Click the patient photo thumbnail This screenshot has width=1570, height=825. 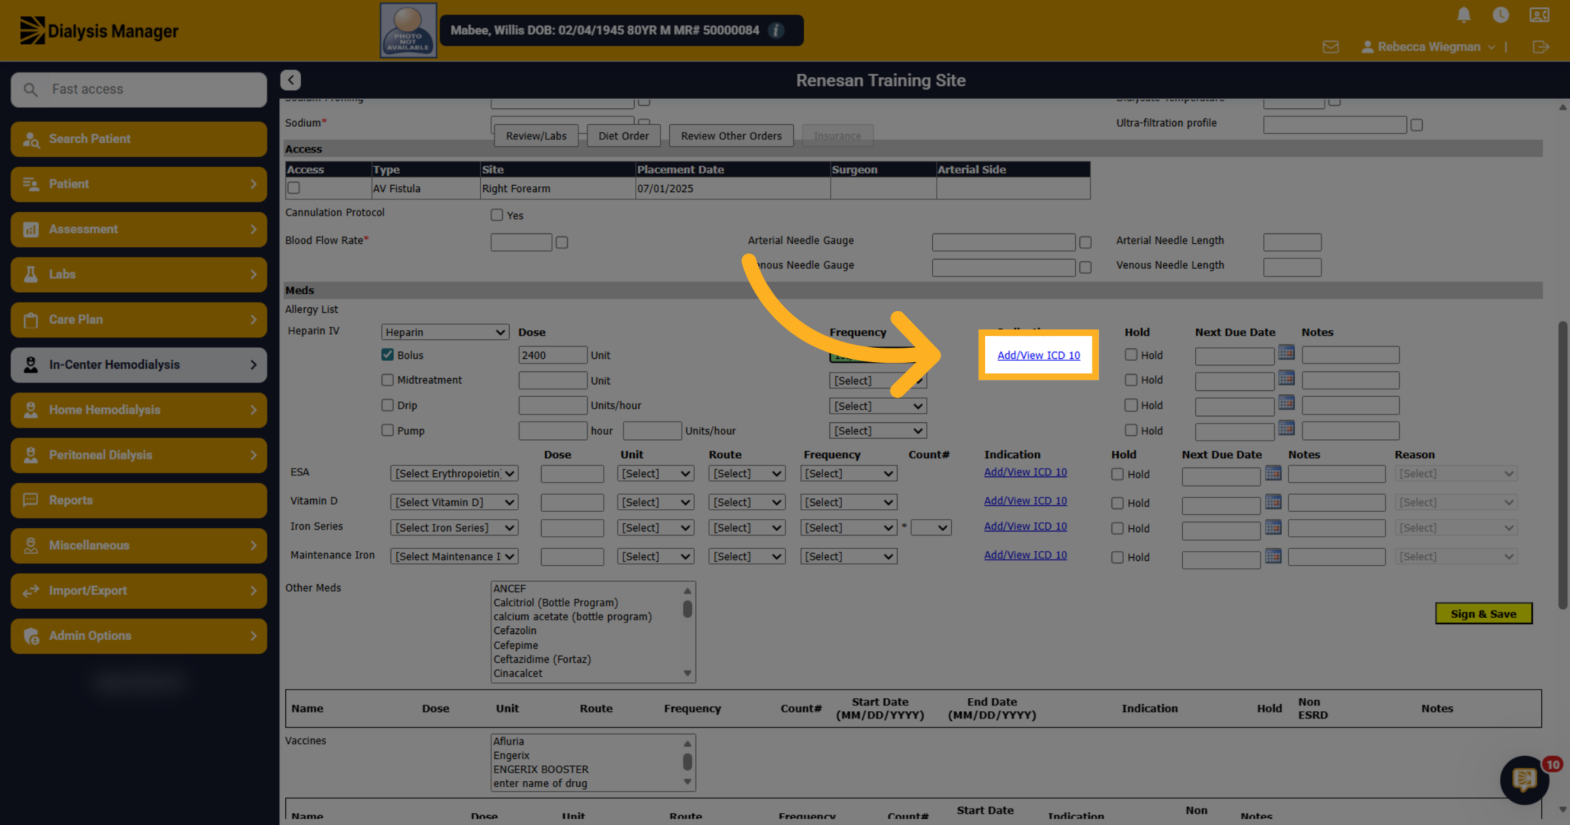(x=408, y=30)
